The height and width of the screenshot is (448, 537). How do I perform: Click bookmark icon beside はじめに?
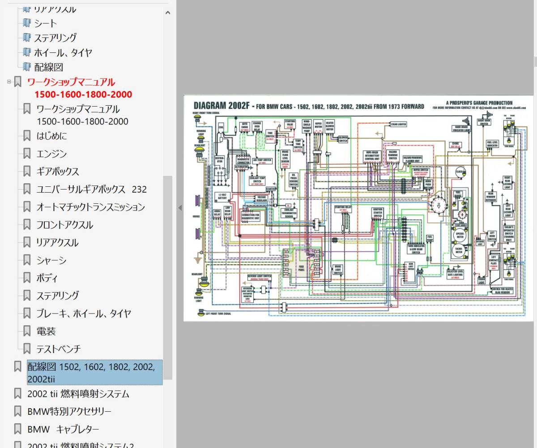(x=27, y=136)
